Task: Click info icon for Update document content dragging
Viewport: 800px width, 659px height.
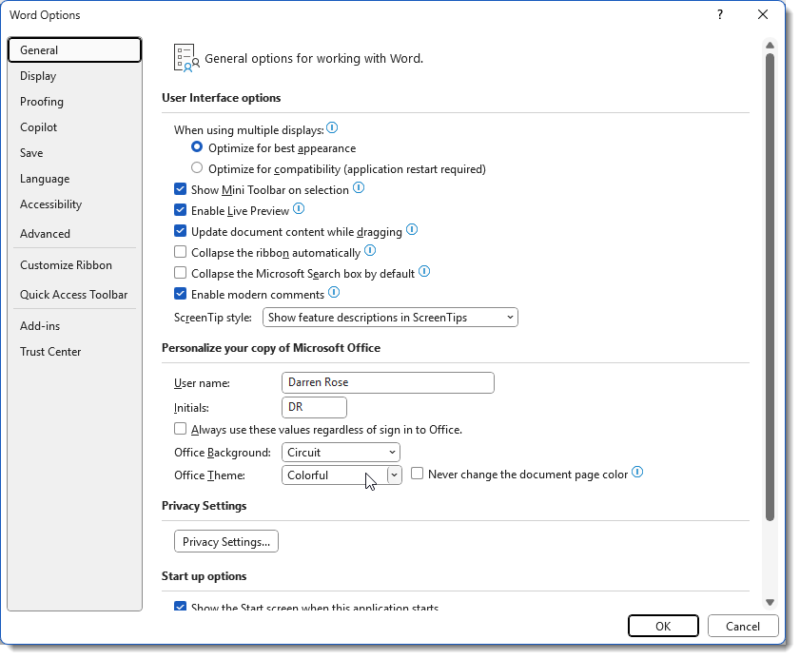Action: [x=412, y=229]
